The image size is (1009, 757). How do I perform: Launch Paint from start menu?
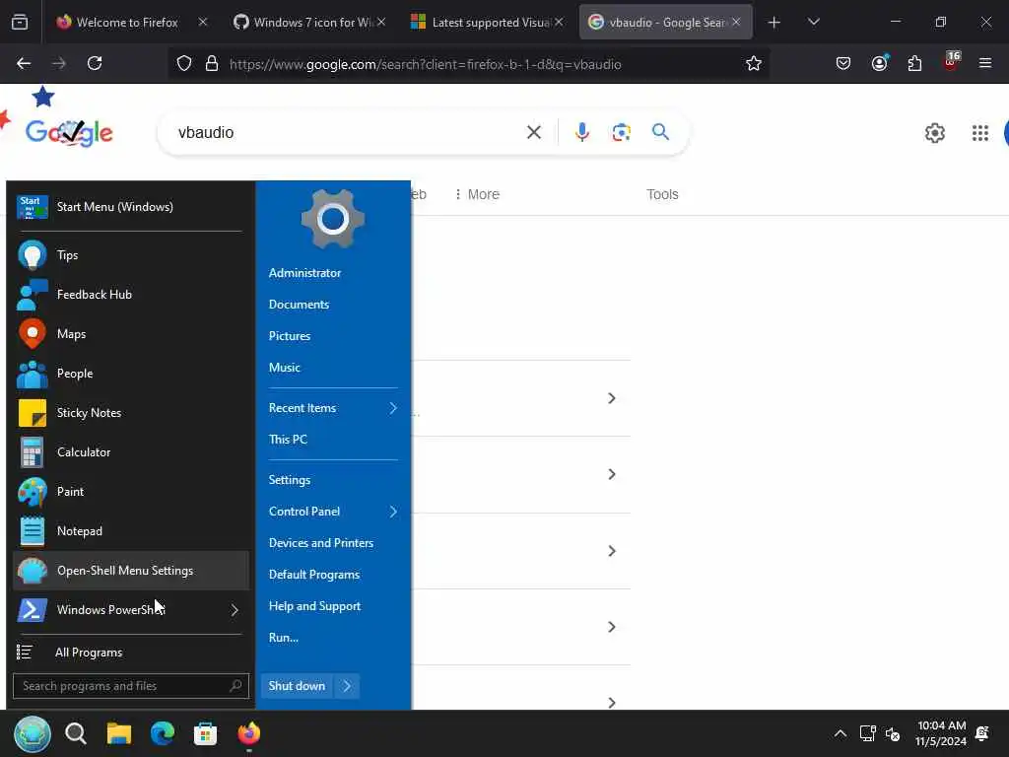click(x=131, y=491)
